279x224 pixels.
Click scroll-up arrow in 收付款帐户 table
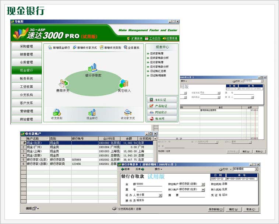[155, 139]
